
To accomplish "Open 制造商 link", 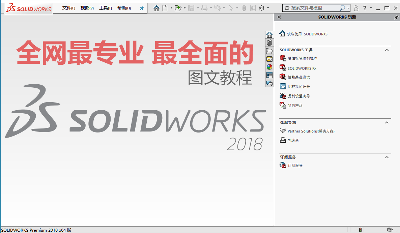I will click(x=289, y=140).
